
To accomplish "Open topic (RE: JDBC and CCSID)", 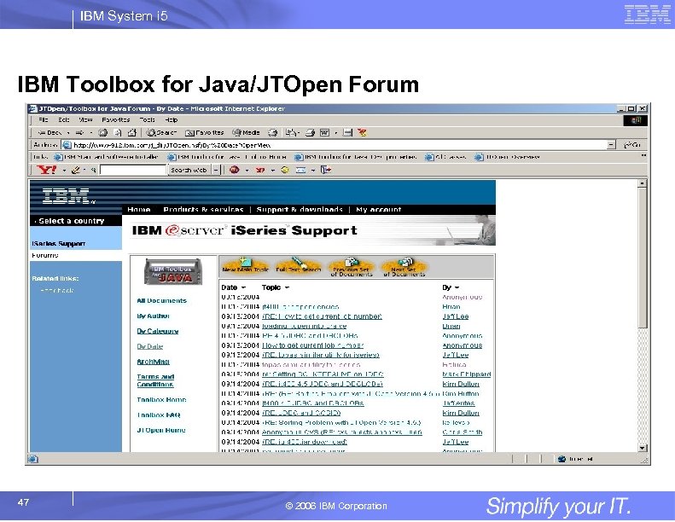I will pyautogui.click(x=301, y=413).
